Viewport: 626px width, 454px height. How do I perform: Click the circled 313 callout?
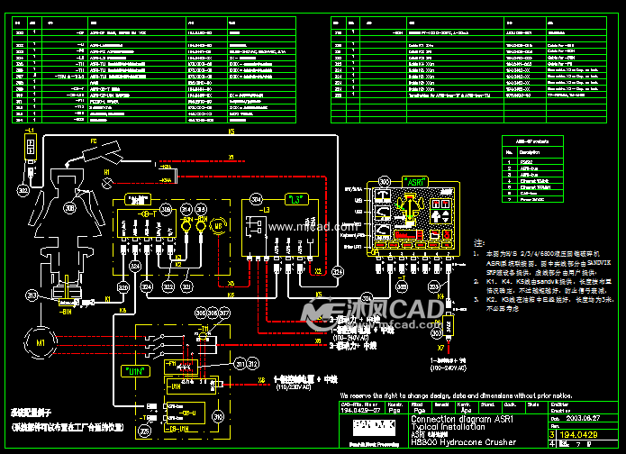[x=32, y=295]
